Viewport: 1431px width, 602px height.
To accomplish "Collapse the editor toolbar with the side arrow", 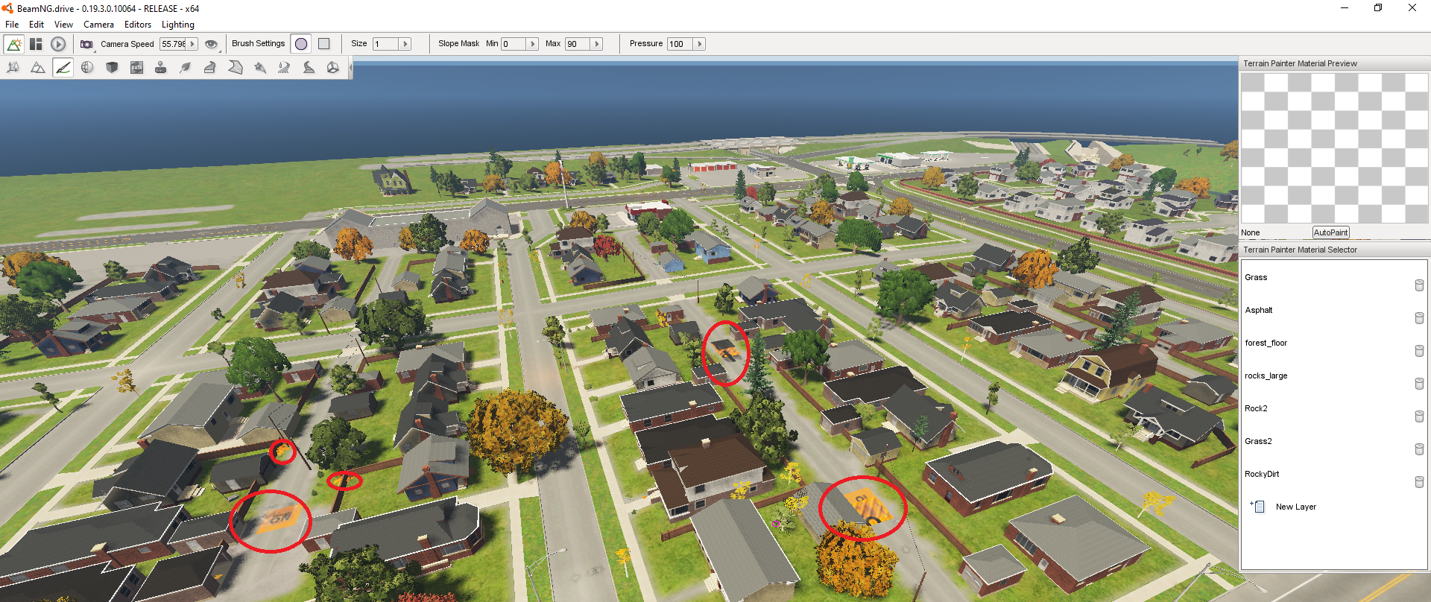I will click(350, 68).
